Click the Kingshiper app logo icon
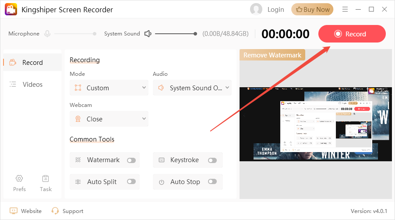Image resolution: width=395 pixels, height=220 pixels. [x=11, y=9]
